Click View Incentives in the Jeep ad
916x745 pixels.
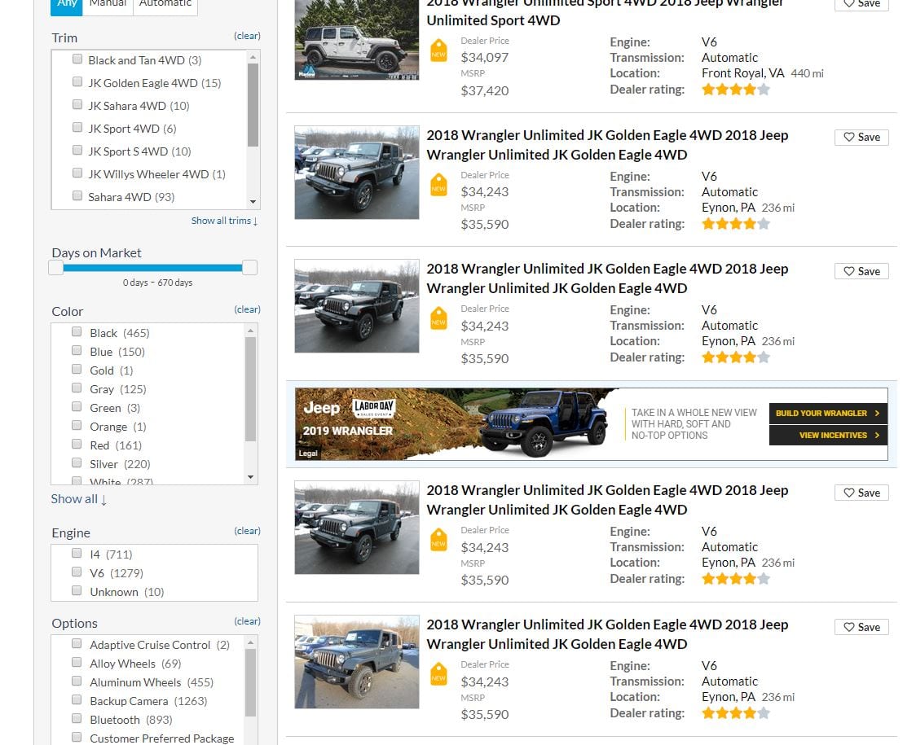828,436
